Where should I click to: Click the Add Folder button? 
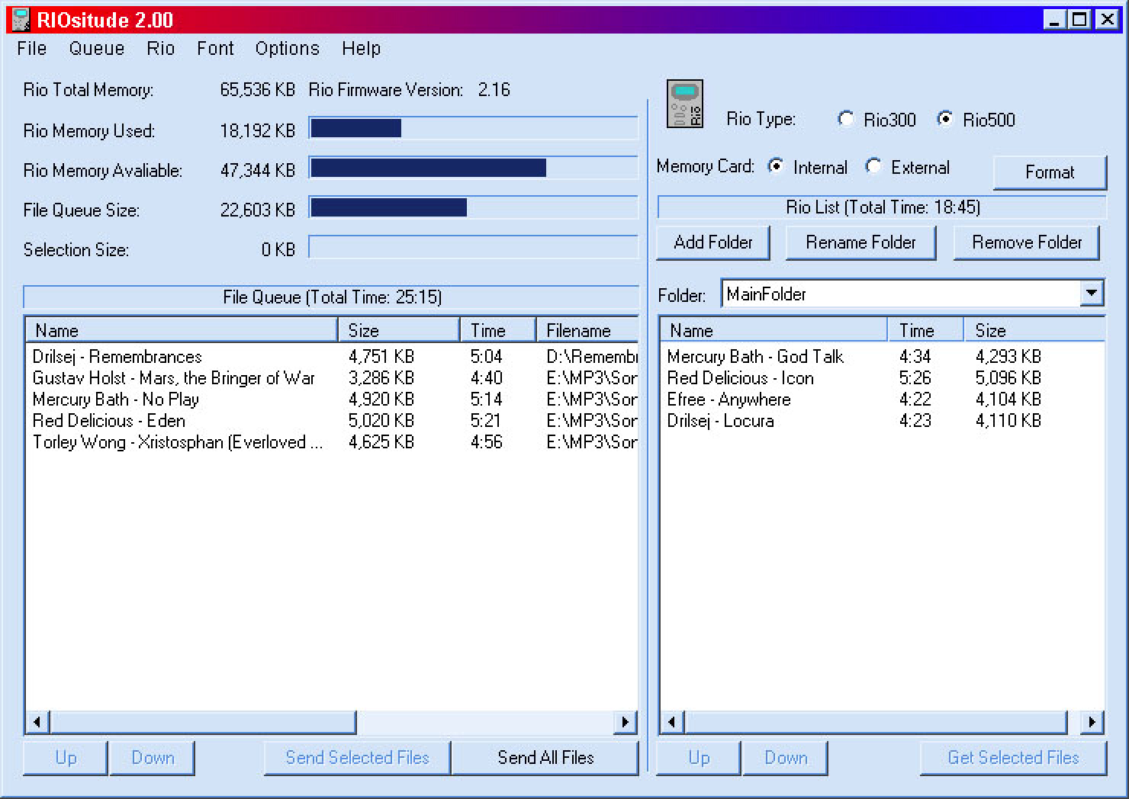coord(713,242)
